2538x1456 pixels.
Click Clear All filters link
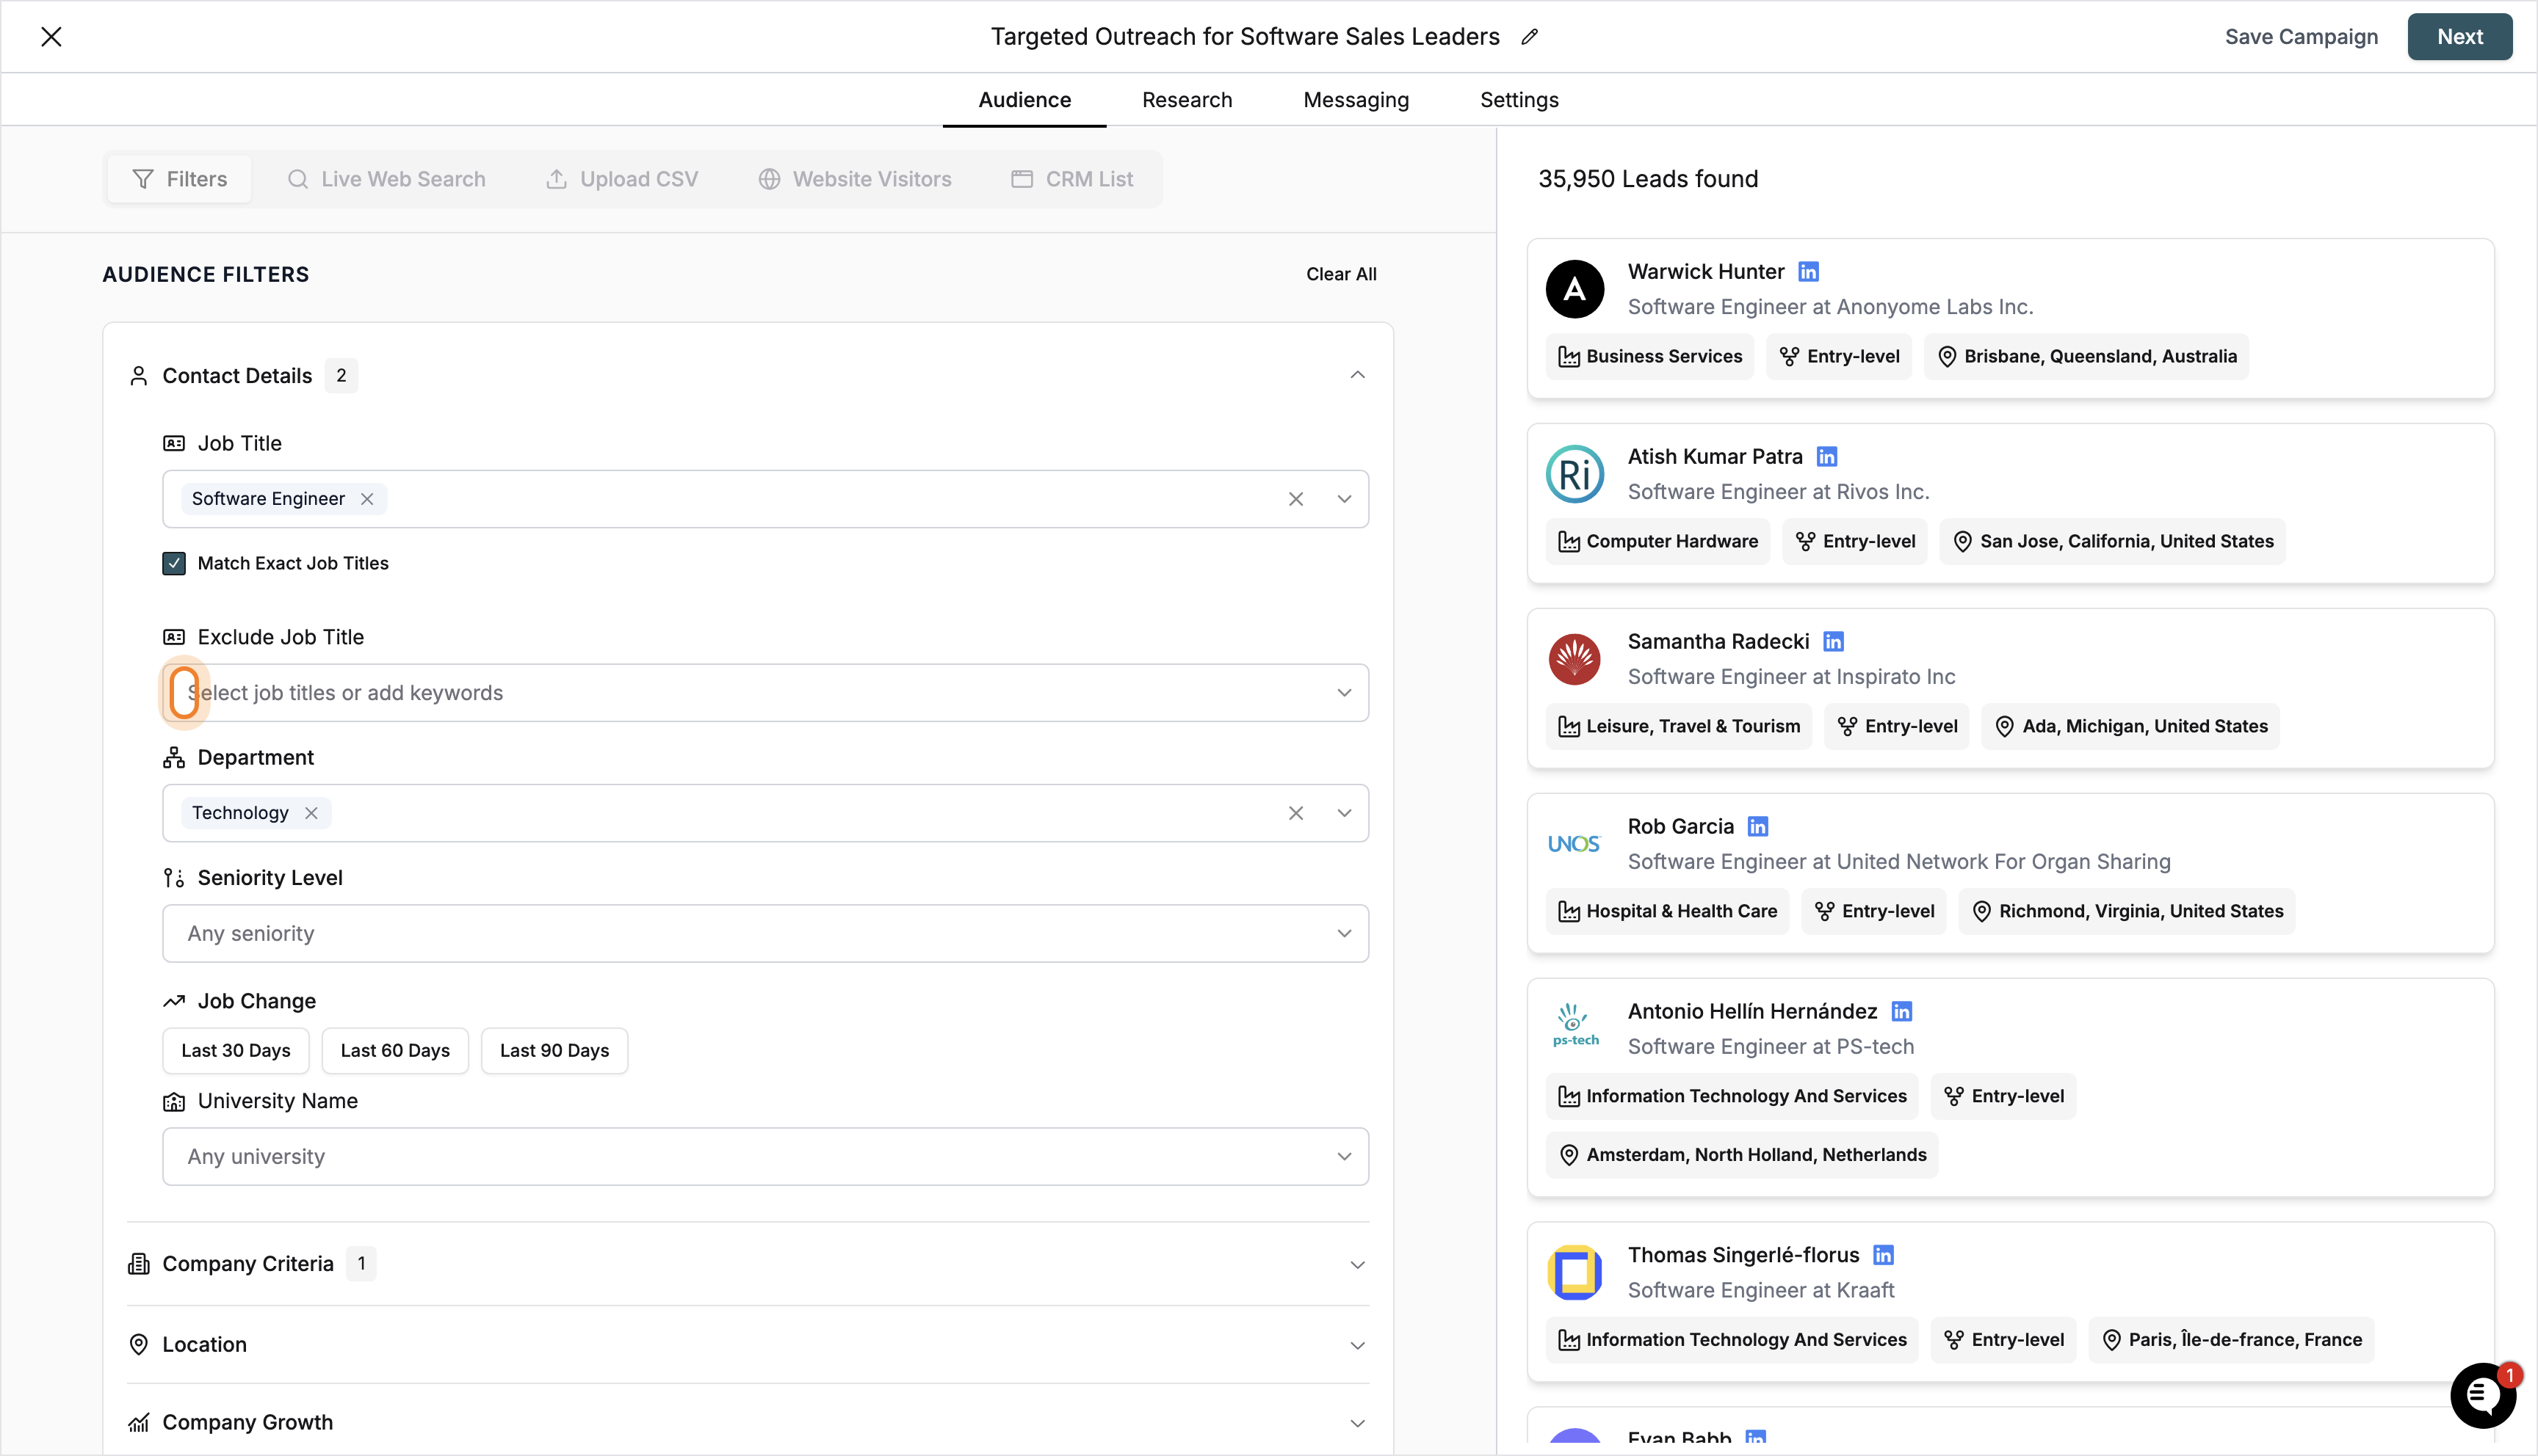(1340, 274)
